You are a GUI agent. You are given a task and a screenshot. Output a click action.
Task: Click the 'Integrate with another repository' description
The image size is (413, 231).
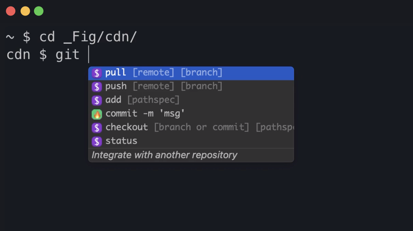tap(164, 155)
